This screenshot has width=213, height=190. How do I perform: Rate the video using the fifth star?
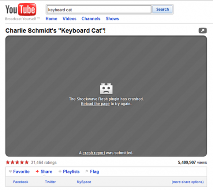(27, 162)
